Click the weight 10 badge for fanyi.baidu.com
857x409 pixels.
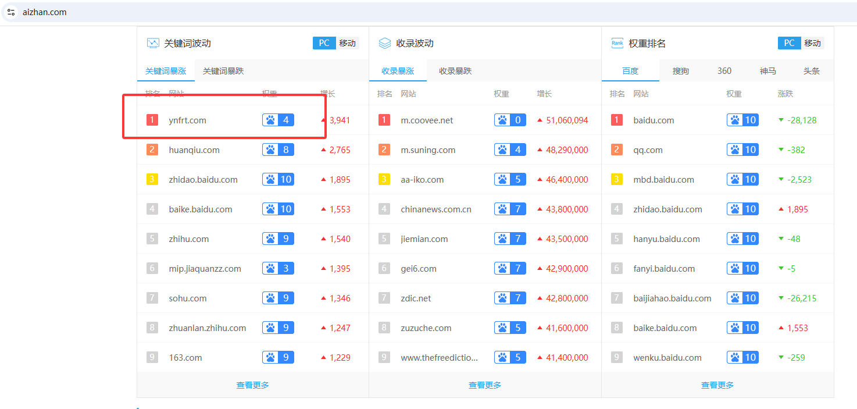(742, 268)
